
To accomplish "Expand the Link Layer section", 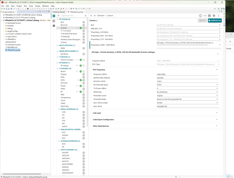I will pyautogui.click(x=217, y=113).
